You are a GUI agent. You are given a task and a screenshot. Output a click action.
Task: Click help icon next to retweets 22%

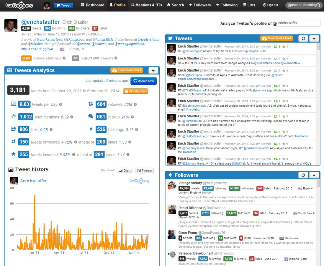[135, 104]
